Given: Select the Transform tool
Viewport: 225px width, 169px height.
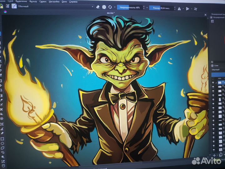Looking at the screenshot, I should coord(1,81).
